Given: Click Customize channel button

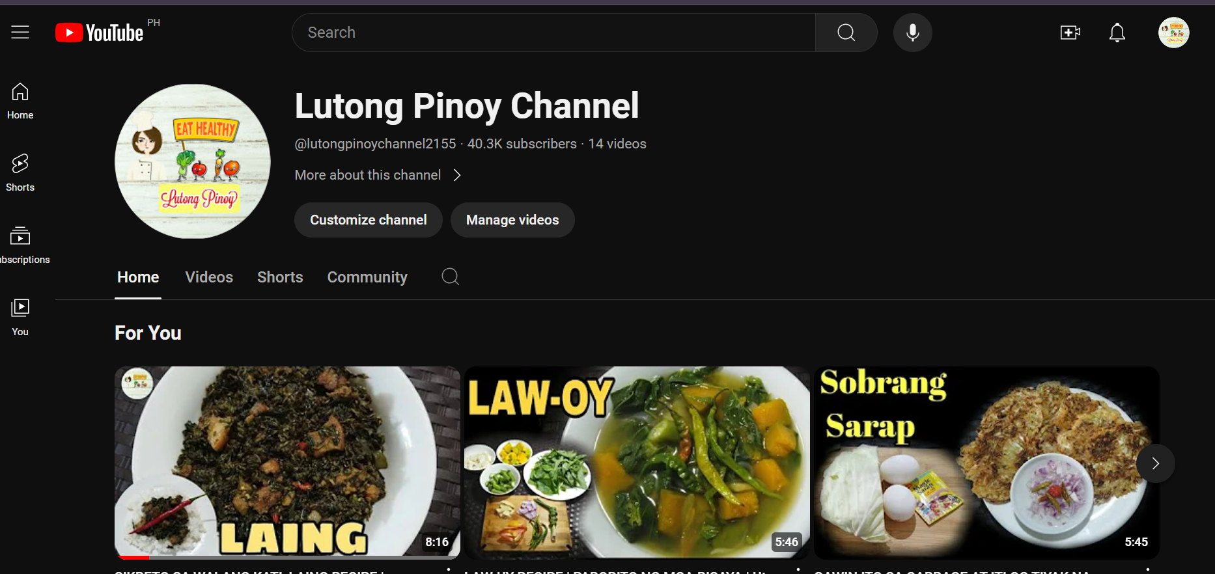Looking at the screenshot, I should 369,220.
